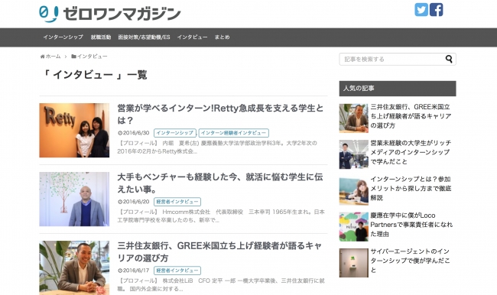The width and height of the screenshot is (497, 295).
Task: Open 面接対策/志望動機/ES navigation item
Action: (x=144, y=37)
